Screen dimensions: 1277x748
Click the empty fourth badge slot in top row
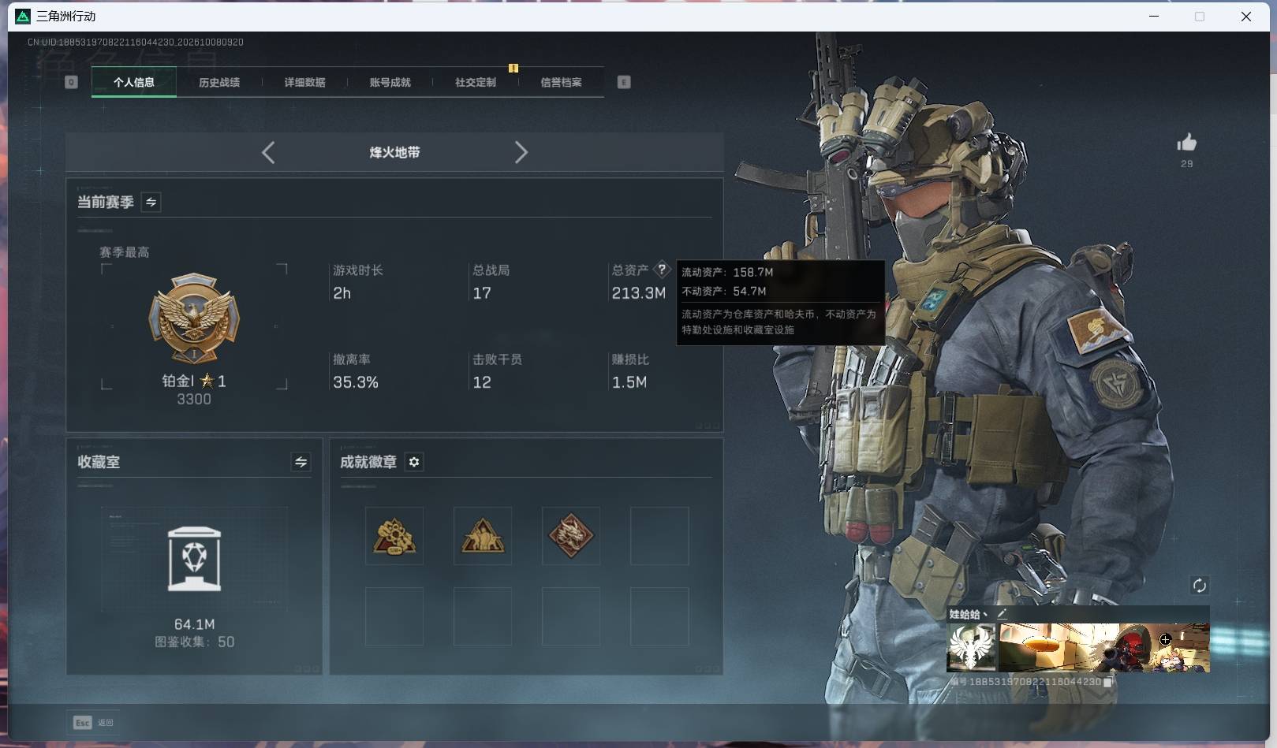point(659,536)
